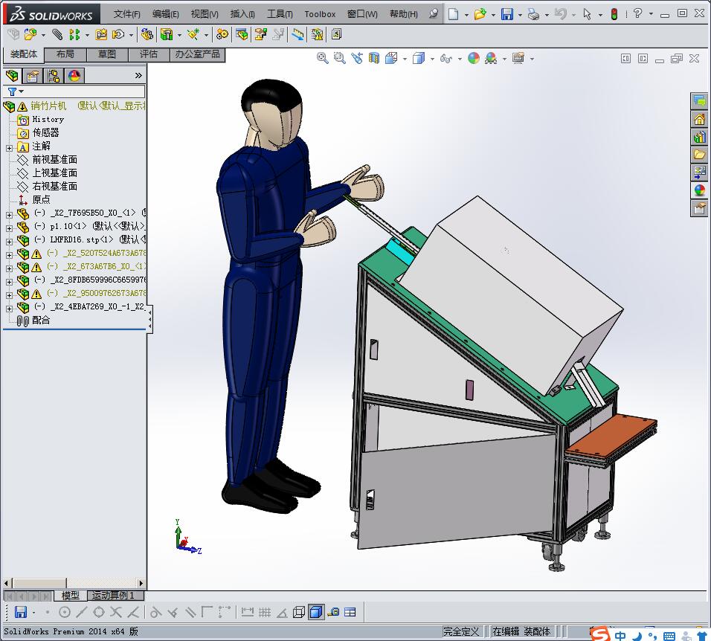Click the Design table grid icon in bottom toolbar
Viewport: 711px width, 641px height.
[x=350, y=613]
